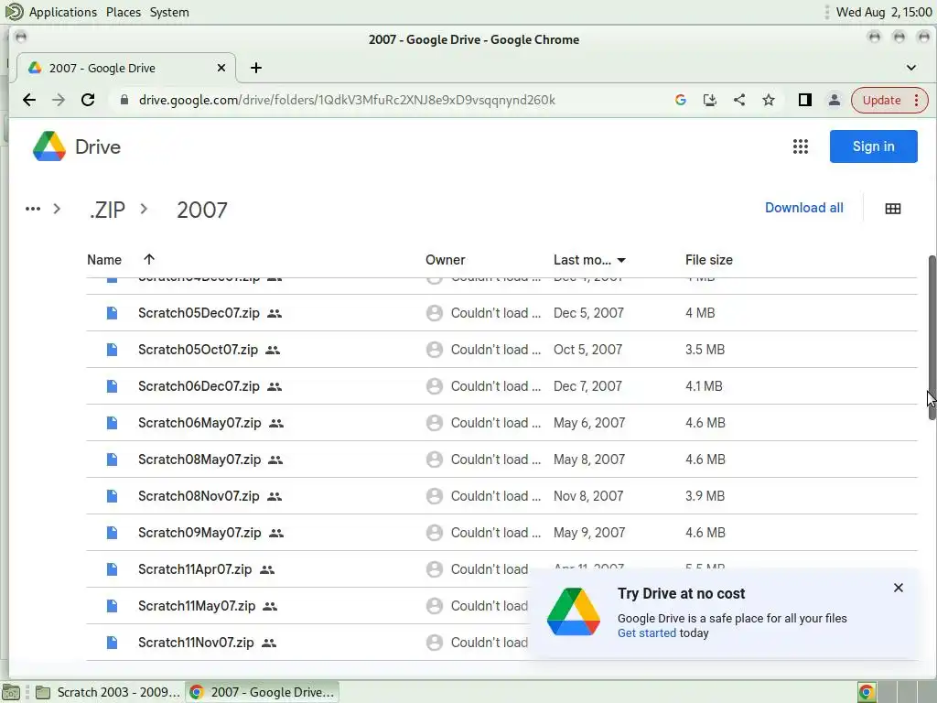Click Download all
Screen dimensions: 937x703
tap(803, 208)
